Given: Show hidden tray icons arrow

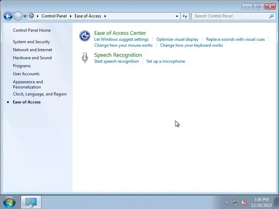Looking at the screenshot, I should pyautogui.click(x=227, y=202).
